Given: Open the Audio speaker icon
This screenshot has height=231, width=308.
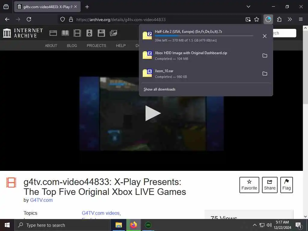Looking at the screenshot, I should coord(89,33).
